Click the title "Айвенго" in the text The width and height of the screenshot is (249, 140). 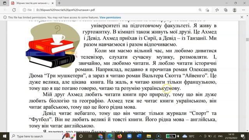click(195, 76)
